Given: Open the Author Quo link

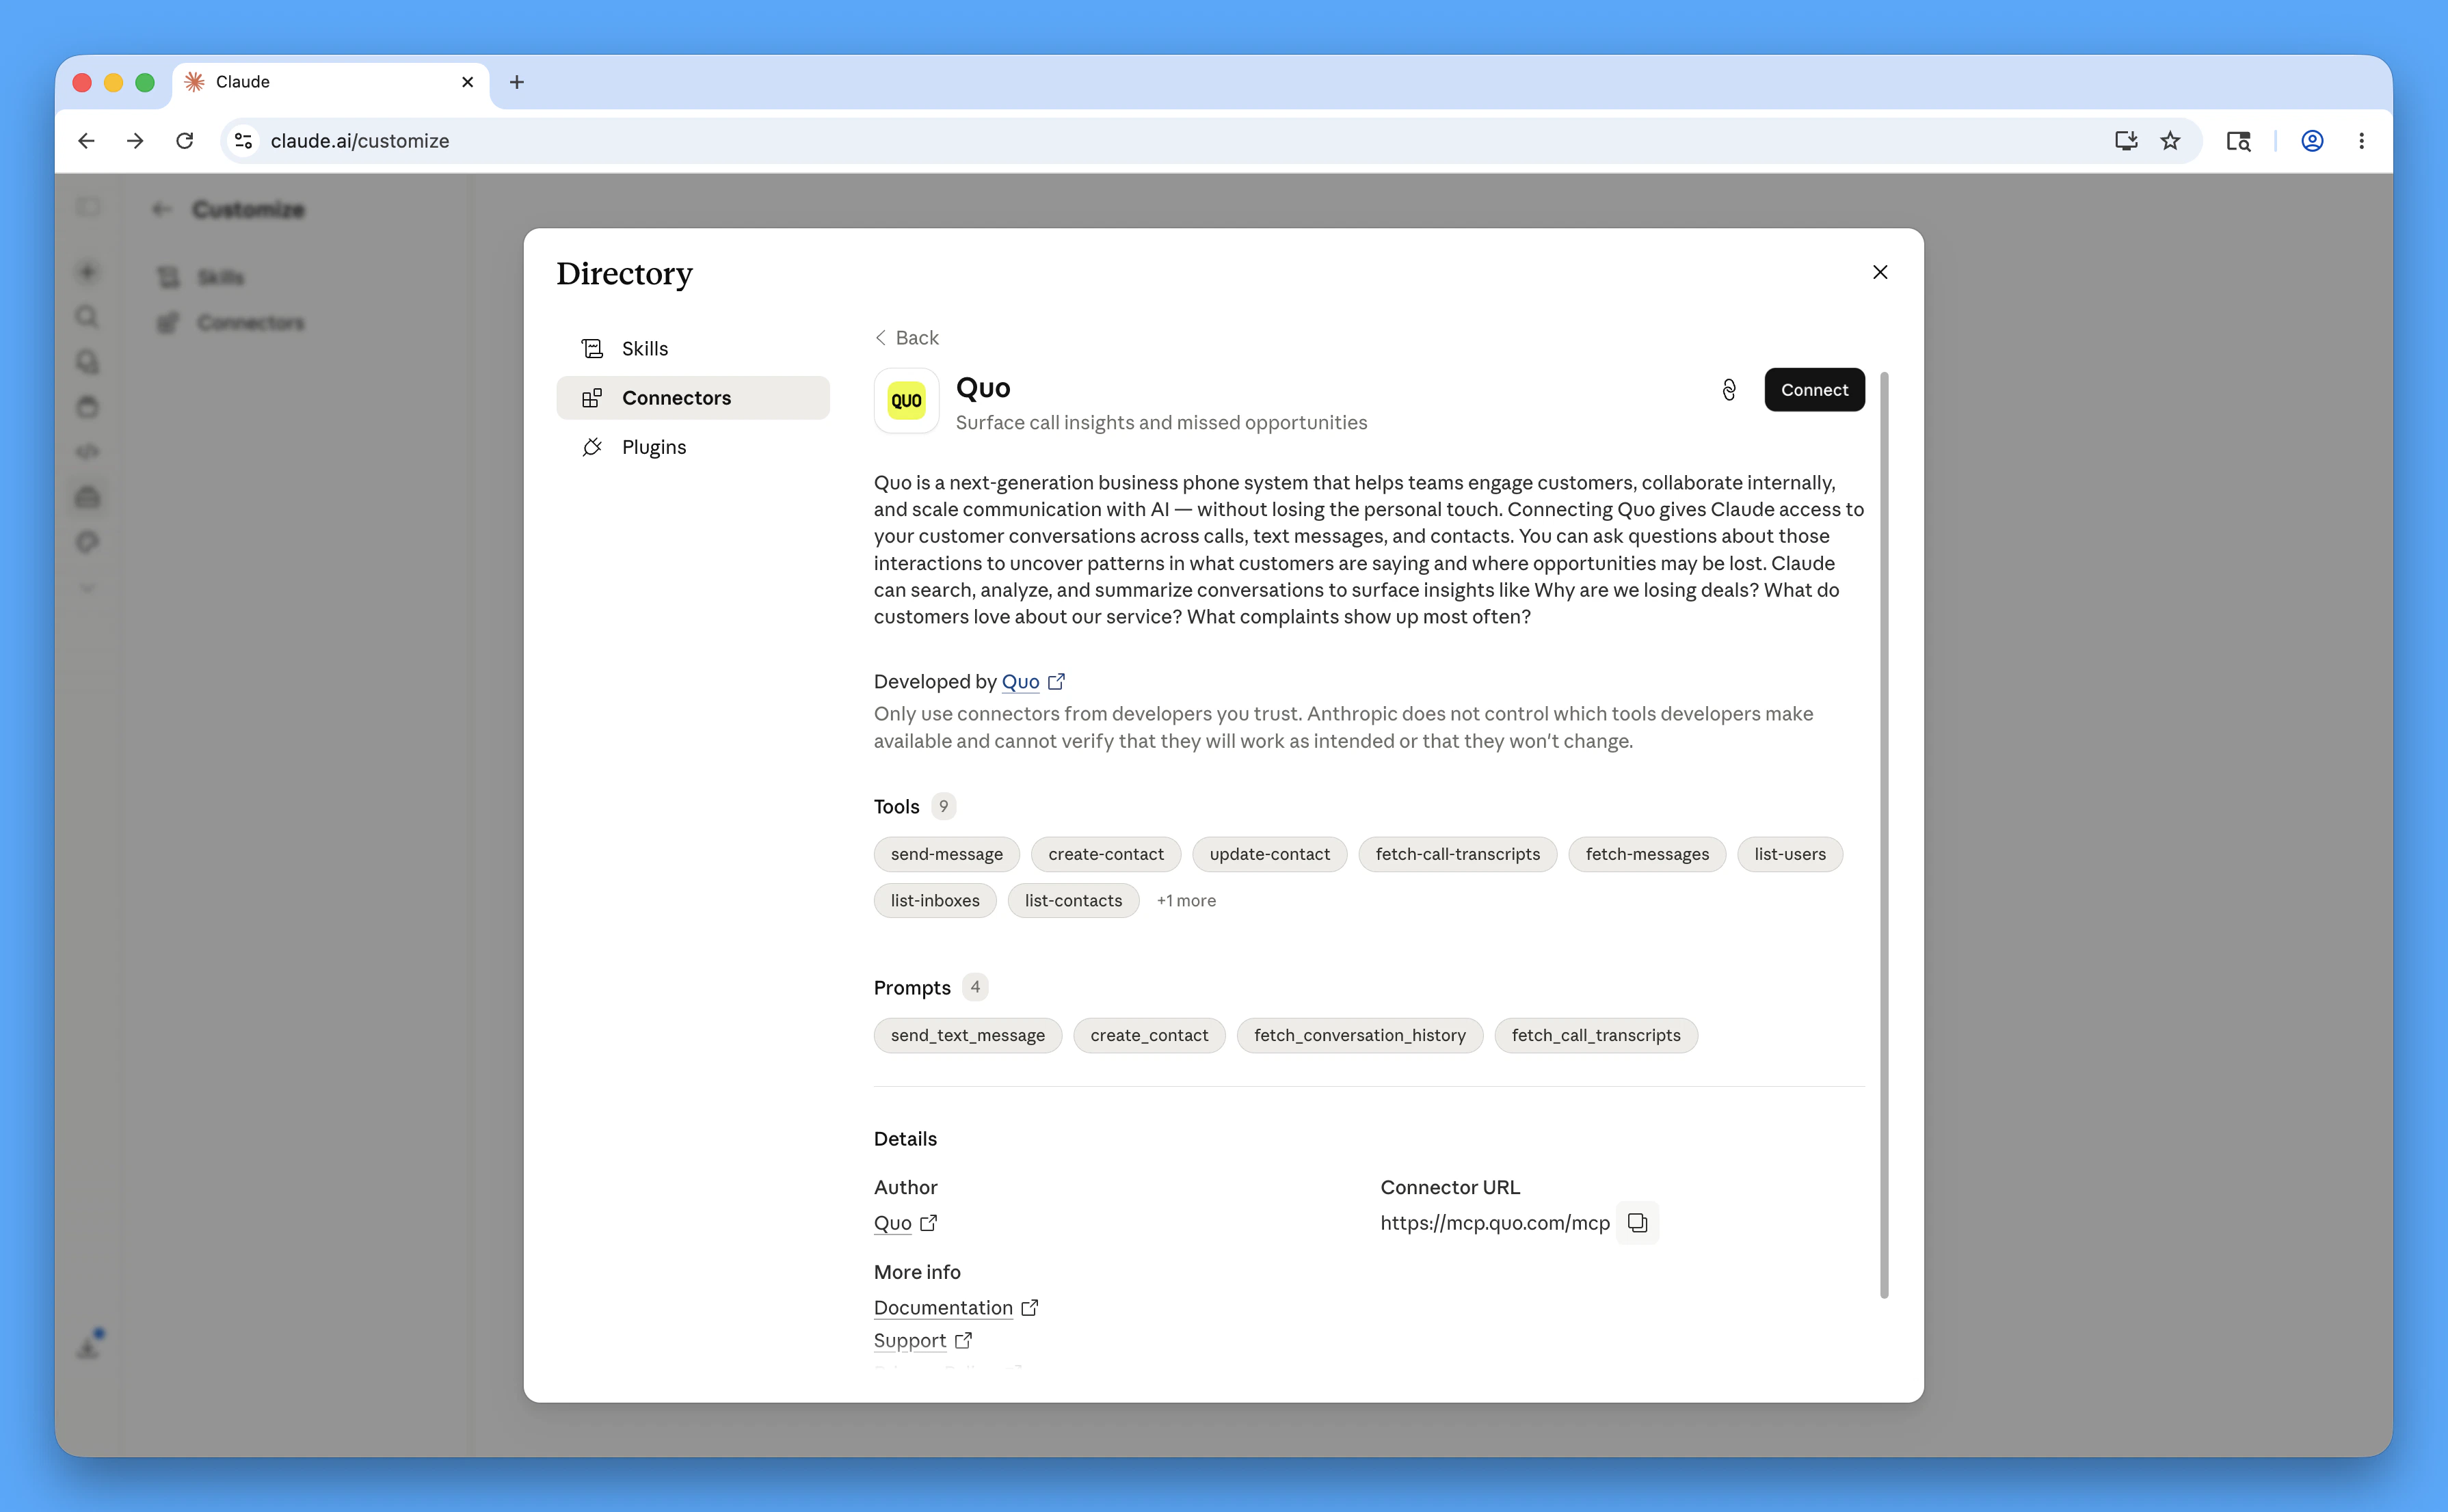Looking at the screenshot, I should point(892,1223).
